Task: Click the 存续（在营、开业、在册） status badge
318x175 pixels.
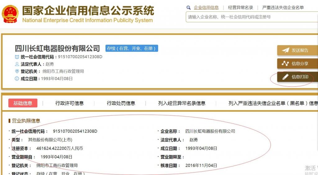Action: point(132,48)
